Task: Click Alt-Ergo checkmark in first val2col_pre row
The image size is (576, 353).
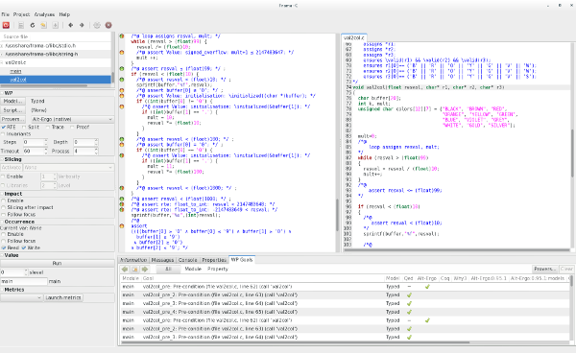Action: click(427, 287)
